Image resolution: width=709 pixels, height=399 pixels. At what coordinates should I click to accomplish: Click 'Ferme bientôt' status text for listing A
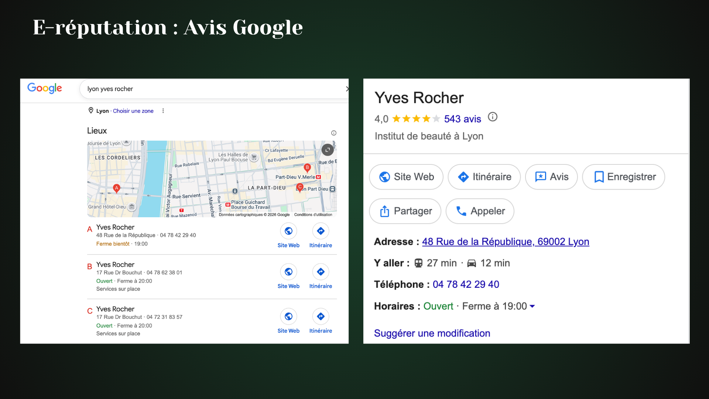tap(113, 244)
